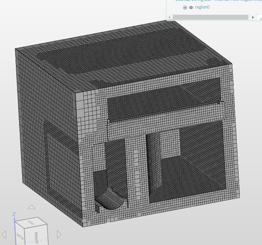Rotate view with the left triangle arrow
The width and height of the screenshot is (262, 245).
4,234
